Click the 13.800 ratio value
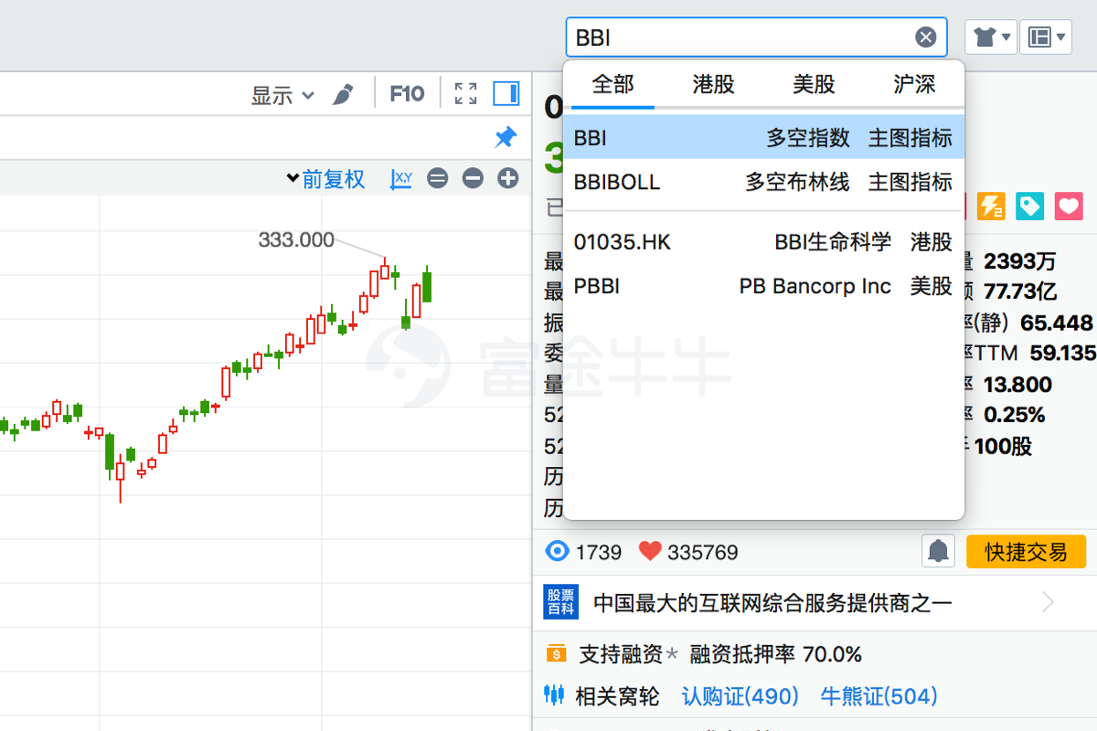The width and height of the screenshot is (1097, 731). click(1017, 384)
